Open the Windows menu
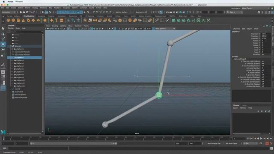The height and width of the screenshot is (154, 274). point(43,8)
